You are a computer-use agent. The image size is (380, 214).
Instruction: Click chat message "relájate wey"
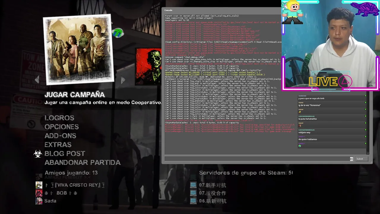click(x=304, y=133)
